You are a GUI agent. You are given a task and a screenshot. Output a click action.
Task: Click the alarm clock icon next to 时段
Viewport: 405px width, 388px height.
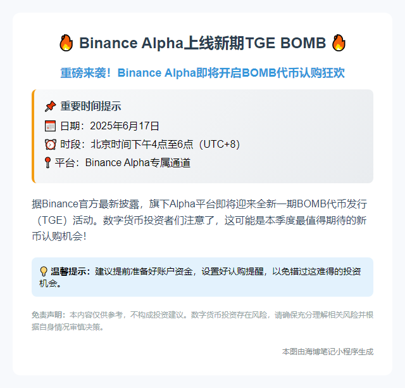[x=51, y=144]
